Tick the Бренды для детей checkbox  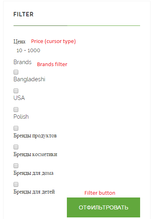click(16, 184)
